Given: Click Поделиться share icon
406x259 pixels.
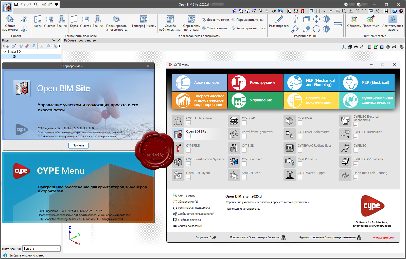Looking at the screenshot, I should (371, 21).
